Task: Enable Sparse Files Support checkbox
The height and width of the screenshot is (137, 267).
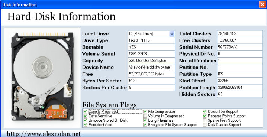Action: 205,120
